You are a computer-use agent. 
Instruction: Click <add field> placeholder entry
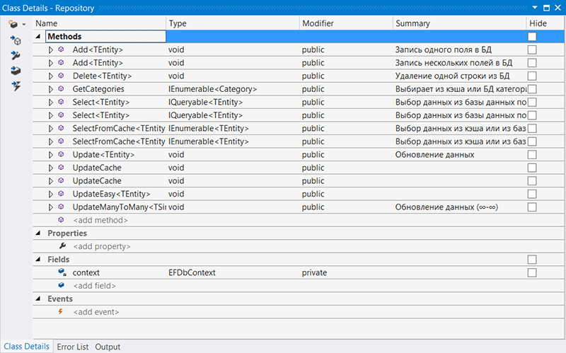(x=95, y=286)
